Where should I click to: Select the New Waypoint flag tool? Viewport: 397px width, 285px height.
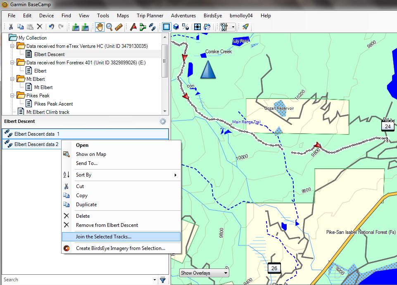coord(133,27)
